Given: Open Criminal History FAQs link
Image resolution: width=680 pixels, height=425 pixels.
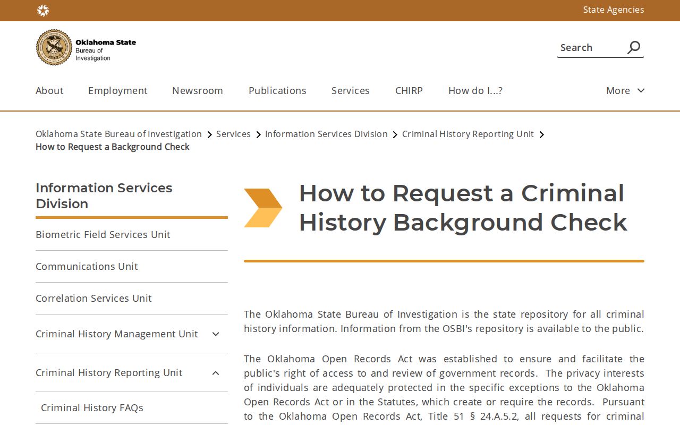Looking at the screenshot, I should point(92,407).
